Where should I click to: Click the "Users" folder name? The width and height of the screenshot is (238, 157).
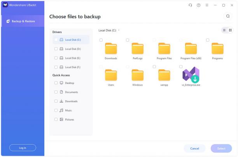coord(111,85)
